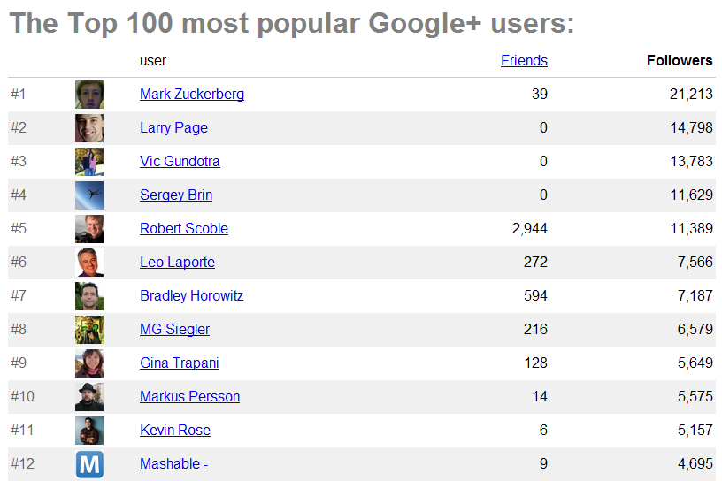Sort the table by Friends

524,61
